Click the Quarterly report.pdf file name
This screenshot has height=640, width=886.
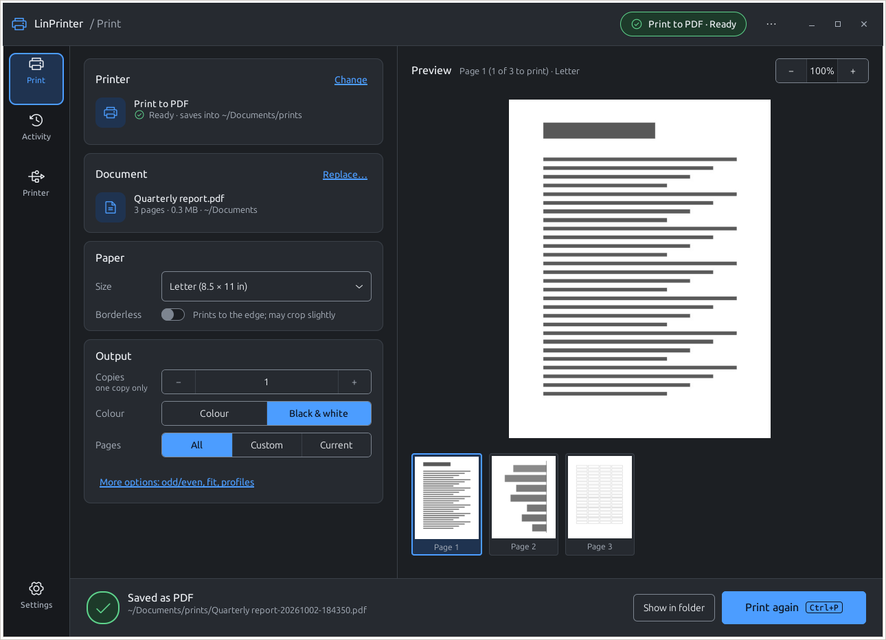(179, 198)
